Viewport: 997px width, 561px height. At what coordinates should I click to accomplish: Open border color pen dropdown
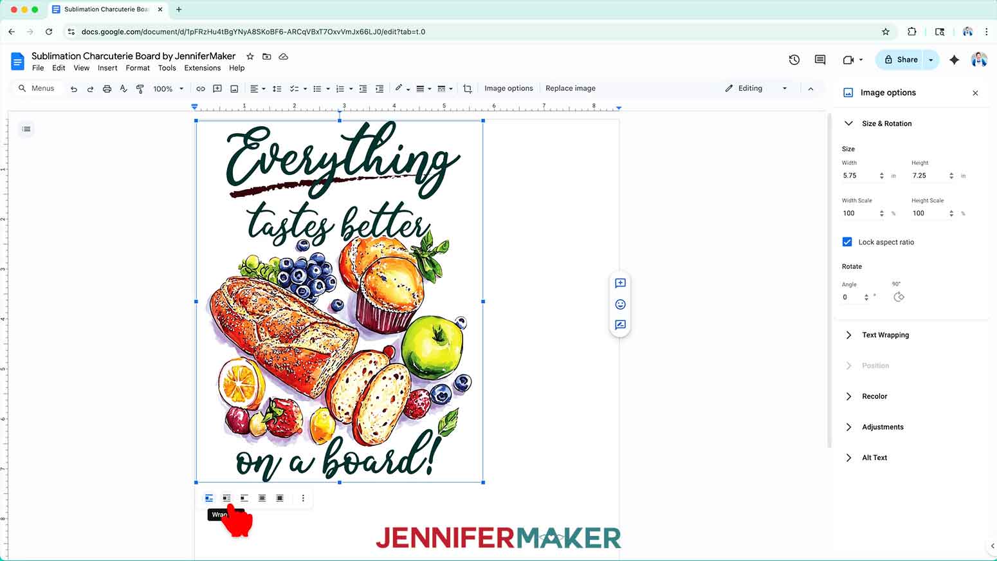(402, 89)
